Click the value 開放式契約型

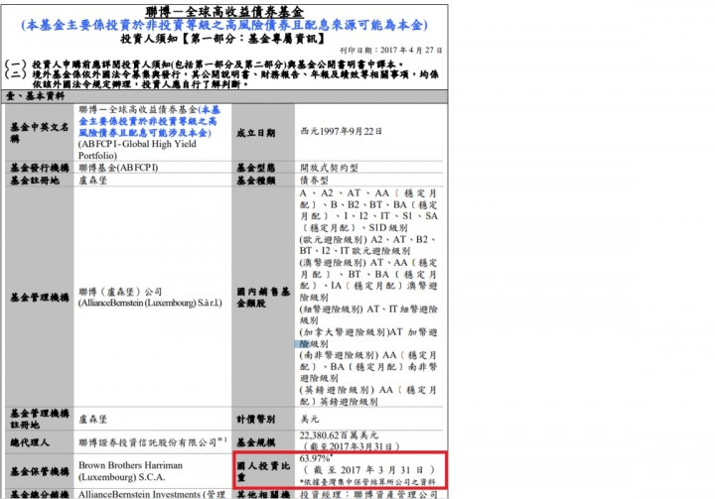pyautogui.click(x=329, y=168)
